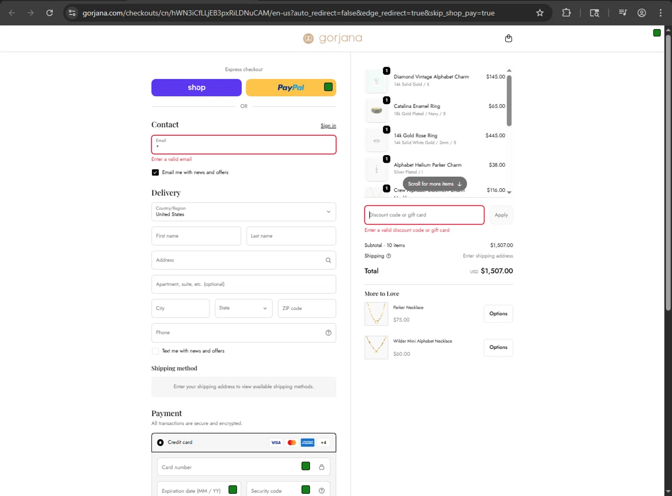Click the order items list scrollbar
672x496 pixels.
coord(509,101)
